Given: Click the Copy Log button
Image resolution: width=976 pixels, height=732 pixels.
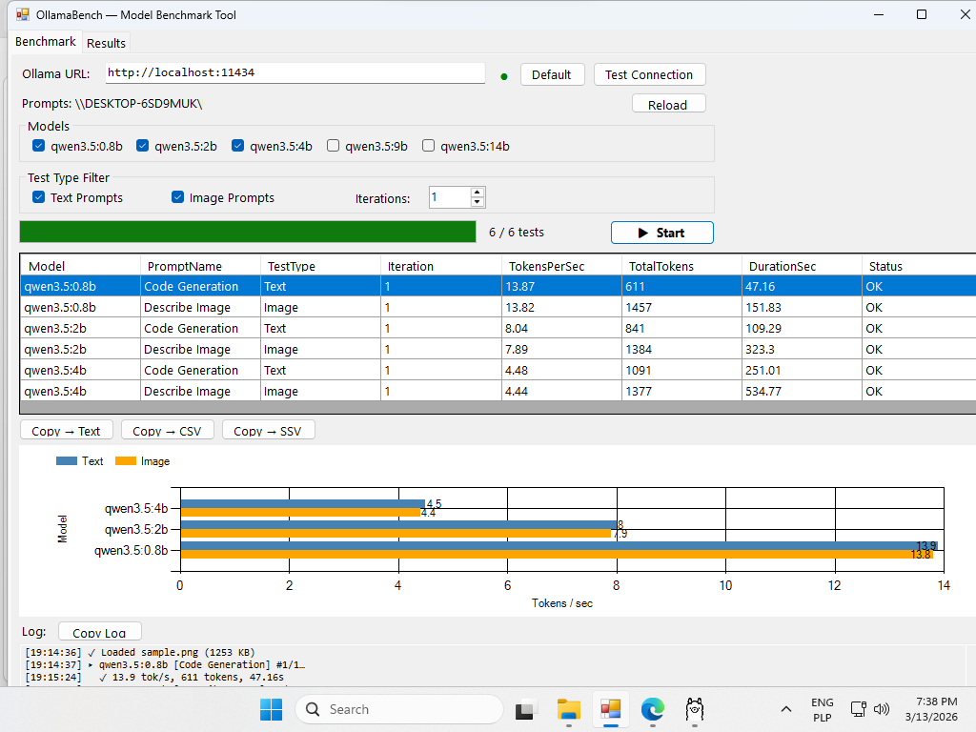Looking at the screenshot, I should click(99, 632).
